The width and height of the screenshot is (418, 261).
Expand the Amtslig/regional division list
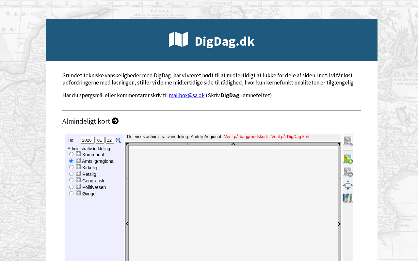point(78,161)
